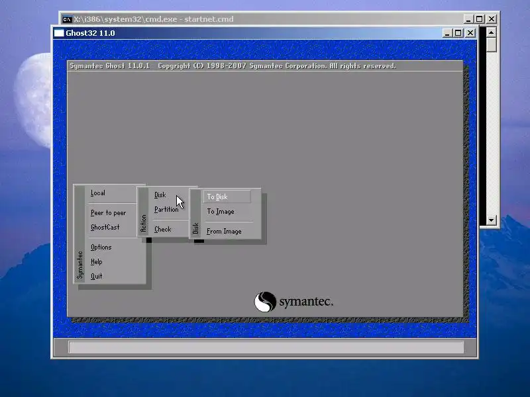Screen dimensions: 530x397
Task: Select Local in the Symantec menu
Action: point(98,193)
